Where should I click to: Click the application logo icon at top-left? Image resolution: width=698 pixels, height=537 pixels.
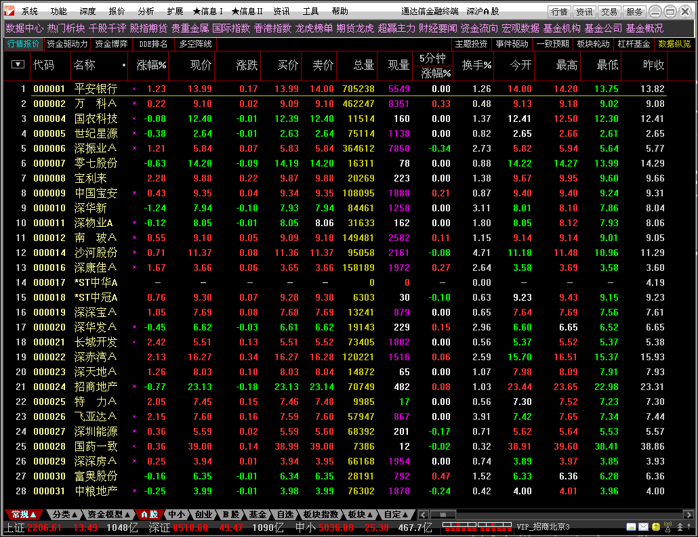tap(9, 11)
